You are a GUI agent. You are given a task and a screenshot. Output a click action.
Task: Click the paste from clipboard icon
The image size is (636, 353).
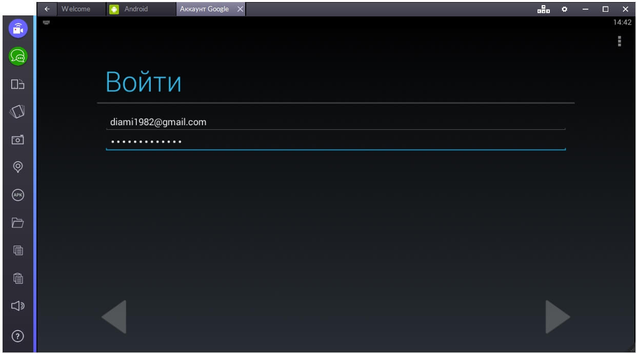(18, 278)
